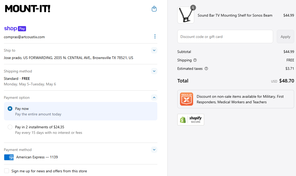Click the GovX ID orange logo
The height and width of the screenshot is (176, 296).
tap(187, 99)
